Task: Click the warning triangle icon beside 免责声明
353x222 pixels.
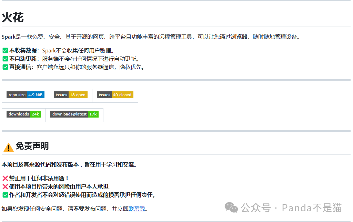Action: [9, 148]
